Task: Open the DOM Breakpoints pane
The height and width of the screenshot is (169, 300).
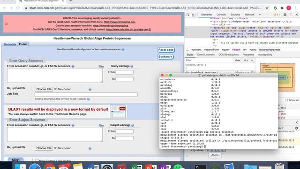Action: tap(228, 54)
